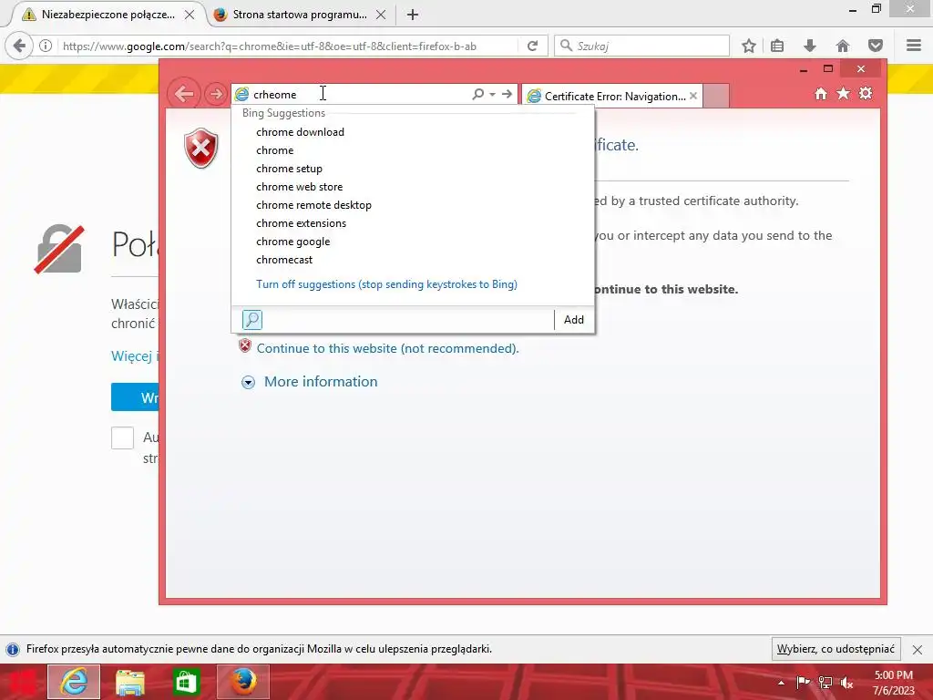This screenshot has height=700, width=933.
Task: Tick the checkbox on the Firefox error page
Action: click(x=122, y=438)
